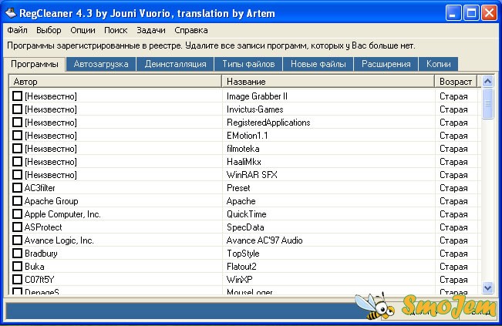This screenshot has width=502, height=326.
Task: Select the HaaliMkx entry checkbox
Action: tap(17, 162)
